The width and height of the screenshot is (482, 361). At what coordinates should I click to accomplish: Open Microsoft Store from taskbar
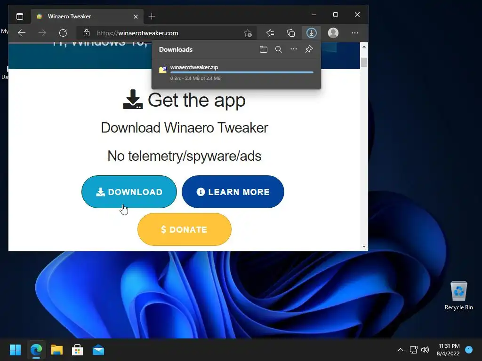(78, 350)
